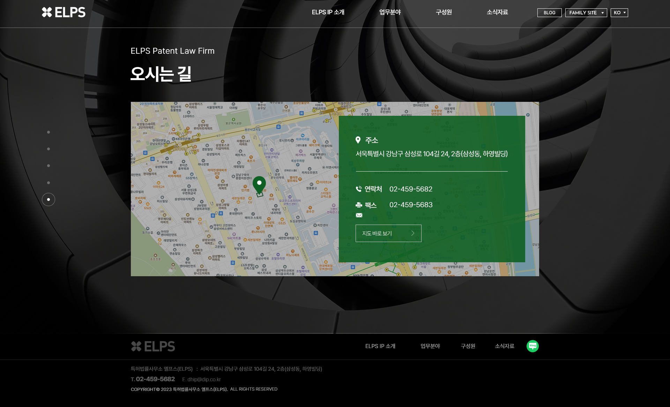Click the fax printer icon beside 팩스
This screenshot has width=670, height=407.
click(359, 205)
